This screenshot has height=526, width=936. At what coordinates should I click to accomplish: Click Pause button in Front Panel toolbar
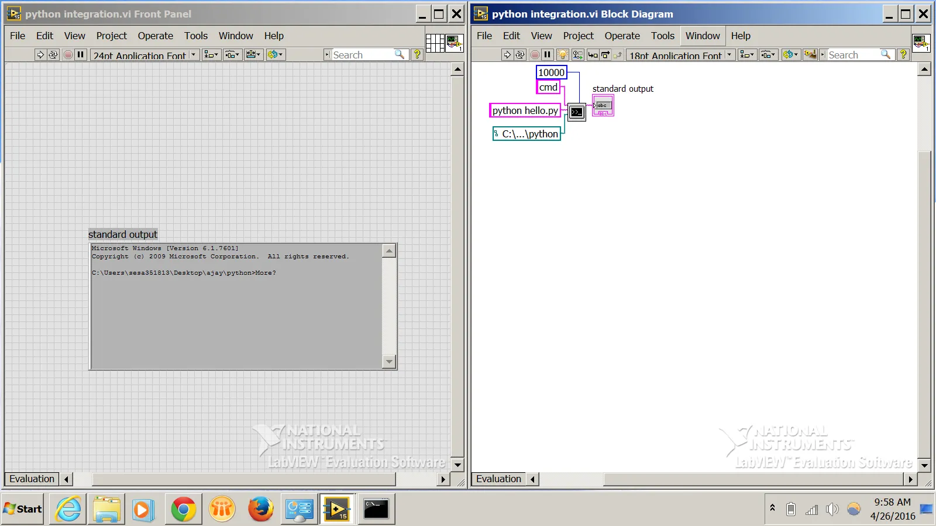[81, 54]
